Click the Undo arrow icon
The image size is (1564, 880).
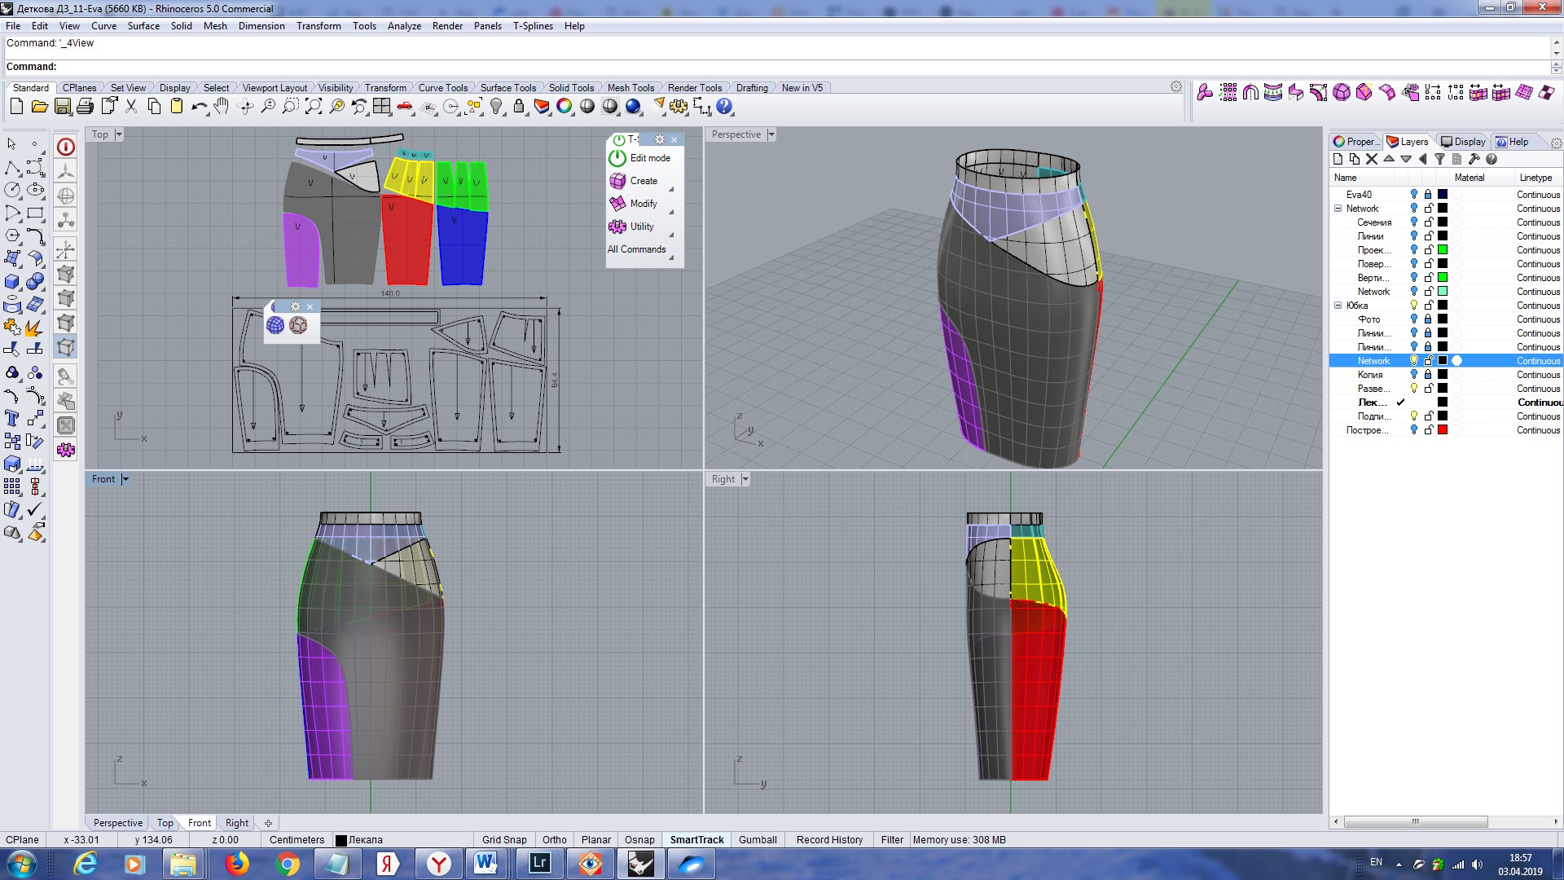tap(200, 107)
